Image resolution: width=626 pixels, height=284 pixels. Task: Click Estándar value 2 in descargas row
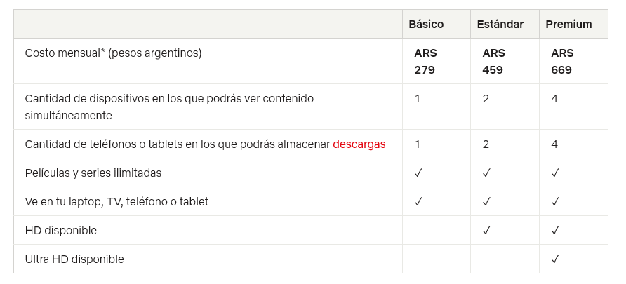[486, 144]
